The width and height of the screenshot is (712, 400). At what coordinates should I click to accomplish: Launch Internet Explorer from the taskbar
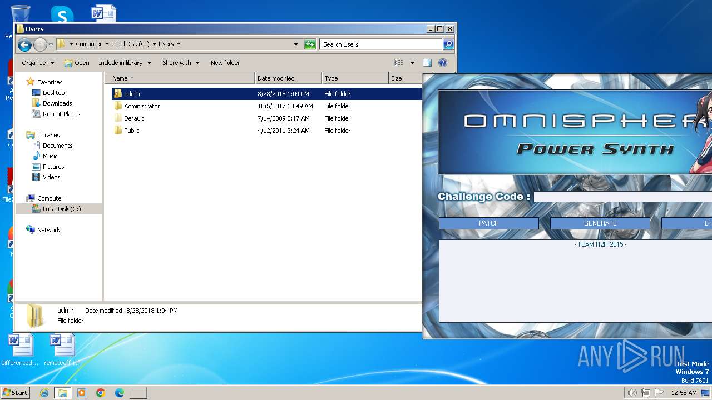coord(44,393)
